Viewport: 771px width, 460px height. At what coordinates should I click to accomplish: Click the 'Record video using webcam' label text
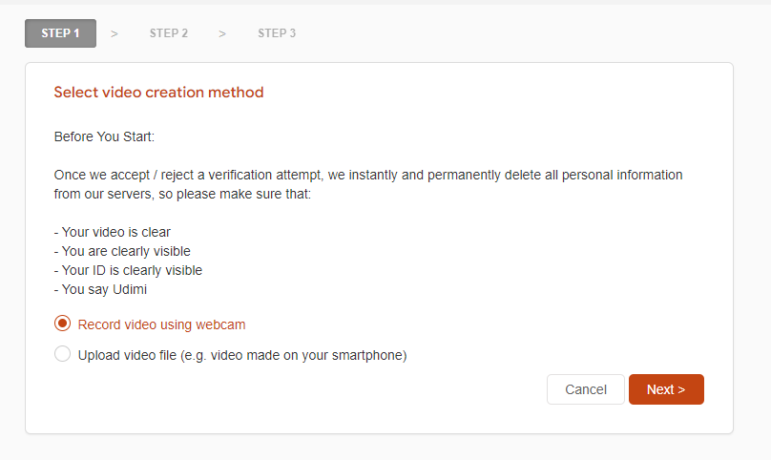click(x=168, y=324)
